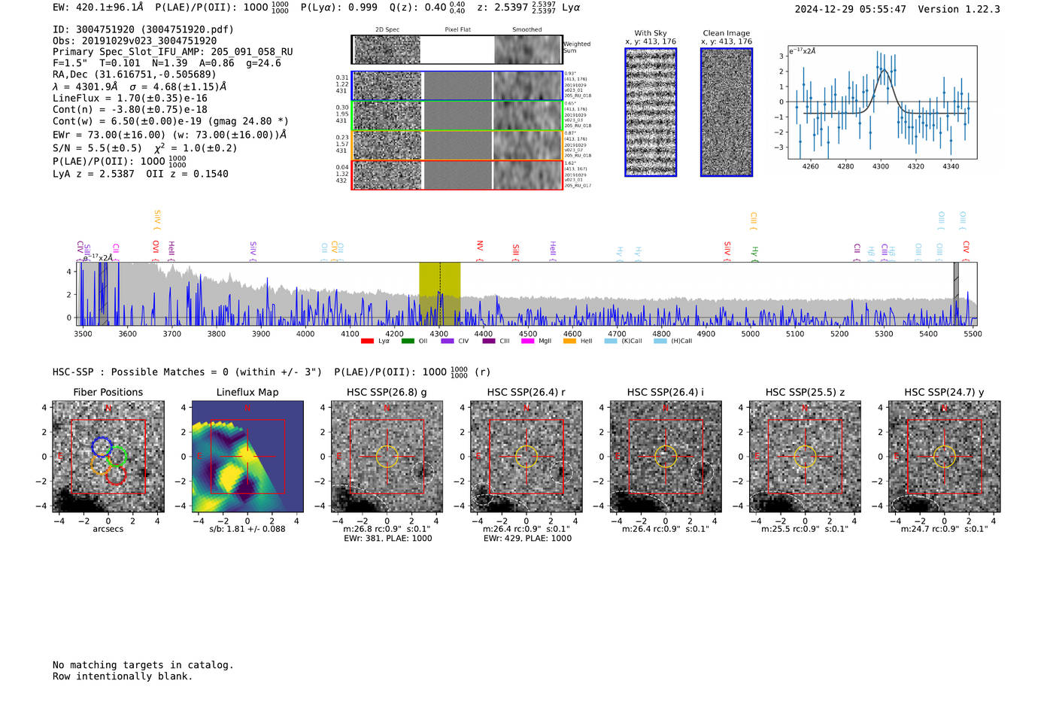Click the yellow highlighted region at 4300
The width and height of the screenshot is (1053, 717).
click(x=439, y=294)
